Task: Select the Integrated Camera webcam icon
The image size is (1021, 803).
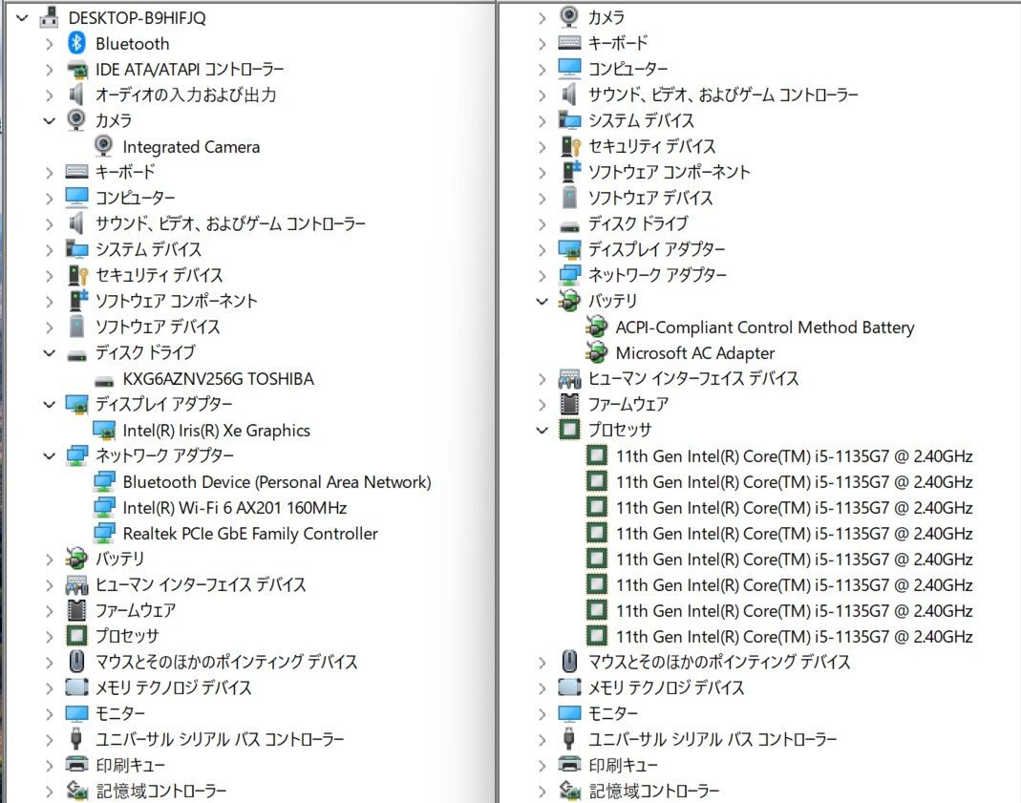Action: (103, 146)
